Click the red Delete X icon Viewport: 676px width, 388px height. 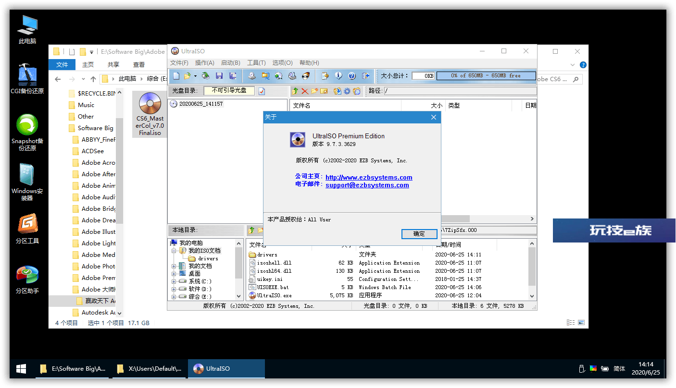click(305, 91)
